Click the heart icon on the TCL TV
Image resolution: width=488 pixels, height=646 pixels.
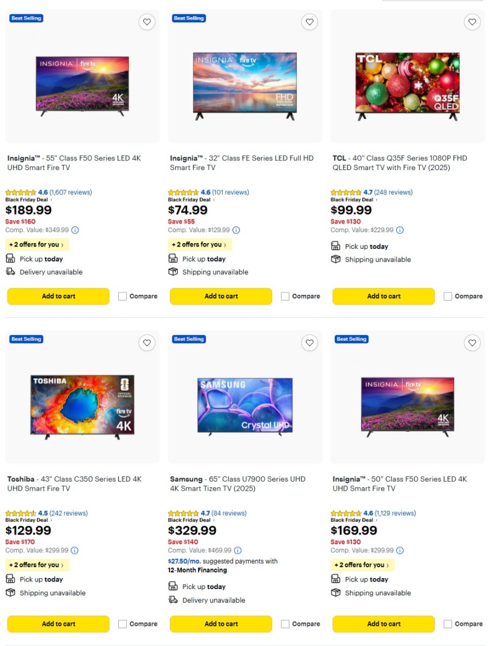click(x=472, y=22)
